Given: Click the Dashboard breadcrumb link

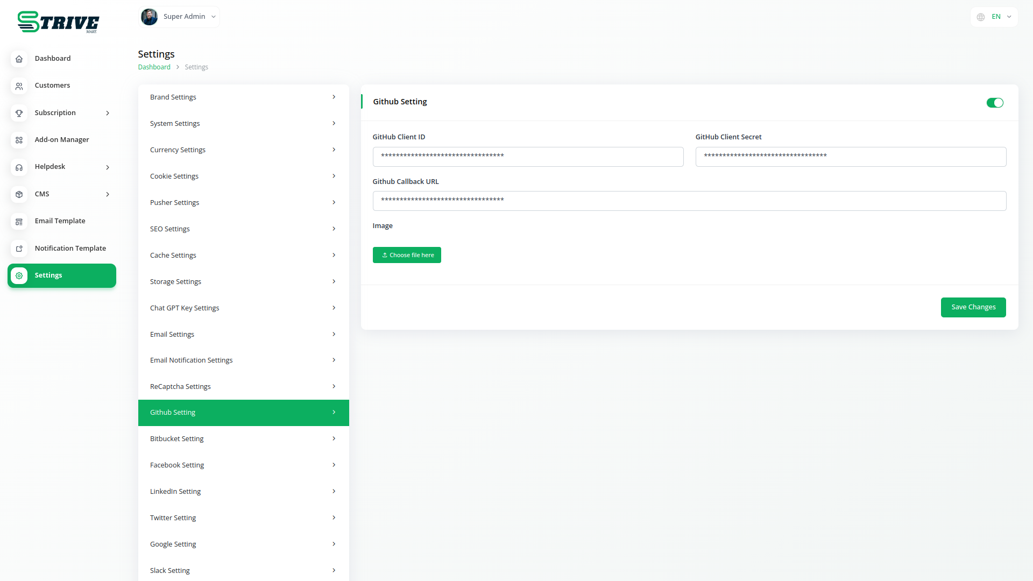Looking at the screenshot, I should (154, 67).
